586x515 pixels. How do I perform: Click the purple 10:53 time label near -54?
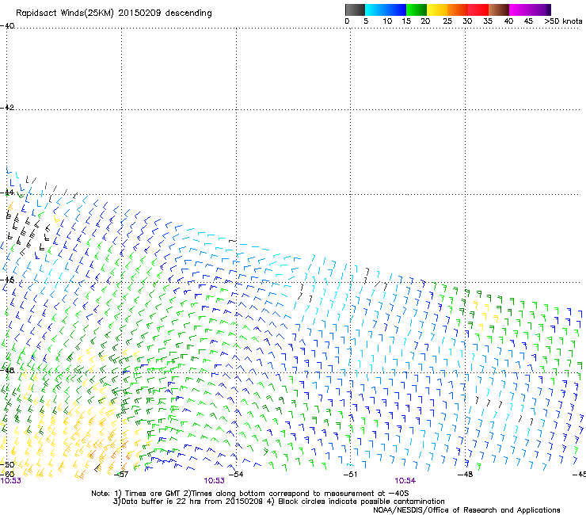tap(214, 481)
